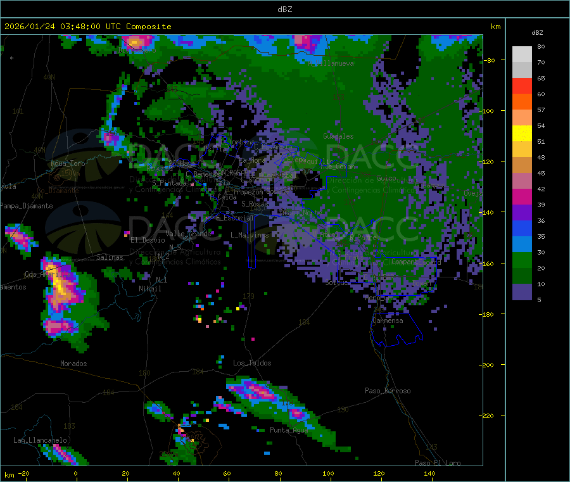The height and width of the screenshot is (482, 570).
Task: Click the orange 57-60 dBZ legend swatch
Action: 522,102
